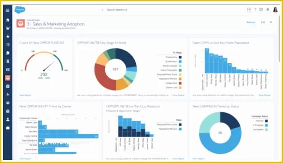Edit the dashboard
Image resolution: width=283 pixels, height=163 pixels.
[x=263, y=22]
